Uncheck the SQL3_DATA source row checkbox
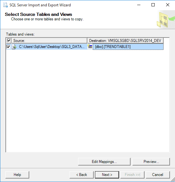The image size is (175, 182). [8, 47]
